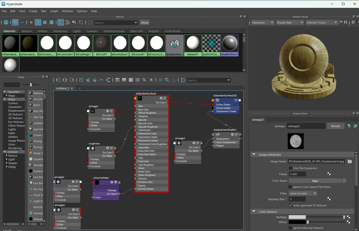The width and height of the screenshot is (359, 231).
Task: Switch to the Textures tab
Action: click(x=27, y=31)
